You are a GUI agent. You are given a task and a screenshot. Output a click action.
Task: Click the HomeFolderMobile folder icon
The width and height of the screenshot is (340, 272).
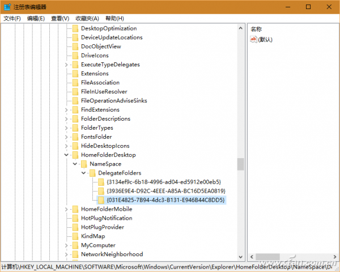coord(75,209)
